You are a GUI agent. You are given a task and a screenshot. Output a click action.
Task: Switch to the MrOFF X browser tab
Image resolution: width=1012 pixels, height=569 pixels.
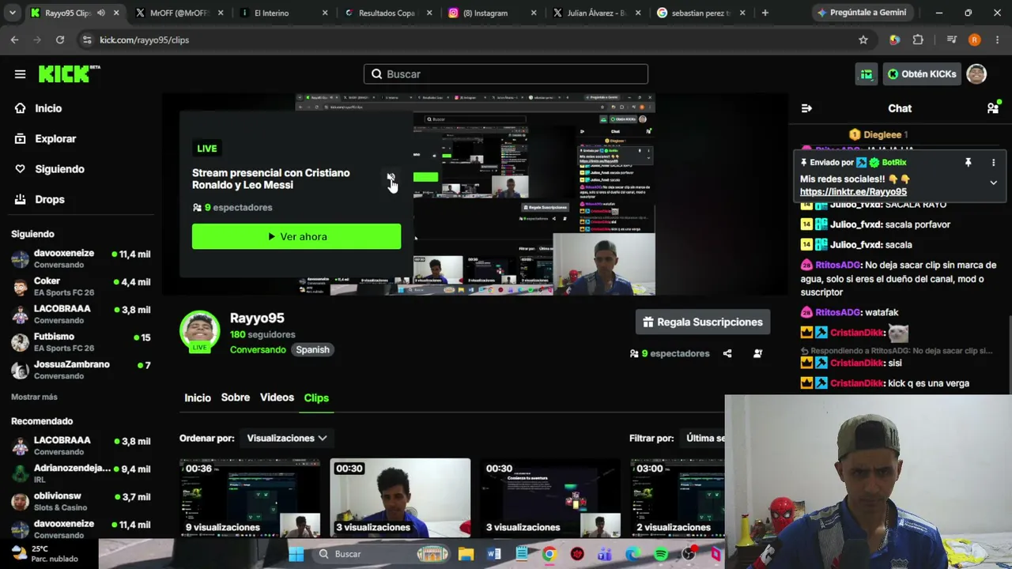pos(179,13)
